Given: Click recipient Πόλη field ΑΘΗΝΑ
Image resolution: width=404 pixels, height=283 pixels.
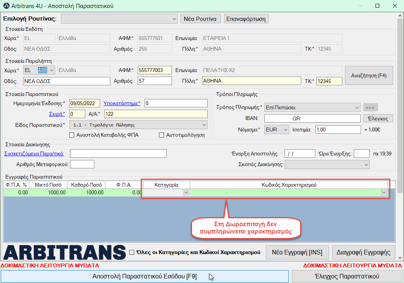Looking at the screenshot, I should [251, 81].
